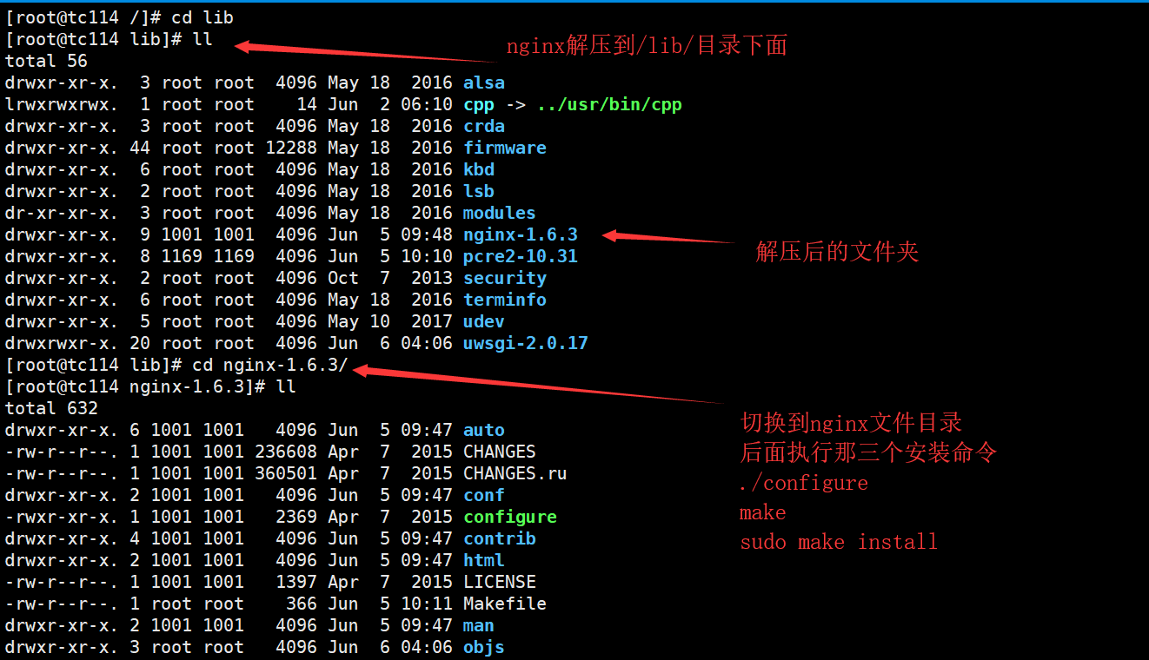This screenshot has width=1149, height=660.
Task: Select the terminfo directory entry
Action: click(505, 299)
